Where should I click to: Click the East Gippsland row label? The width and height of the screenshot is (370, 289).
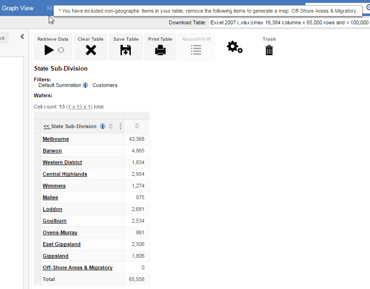[x=61, y=244]
